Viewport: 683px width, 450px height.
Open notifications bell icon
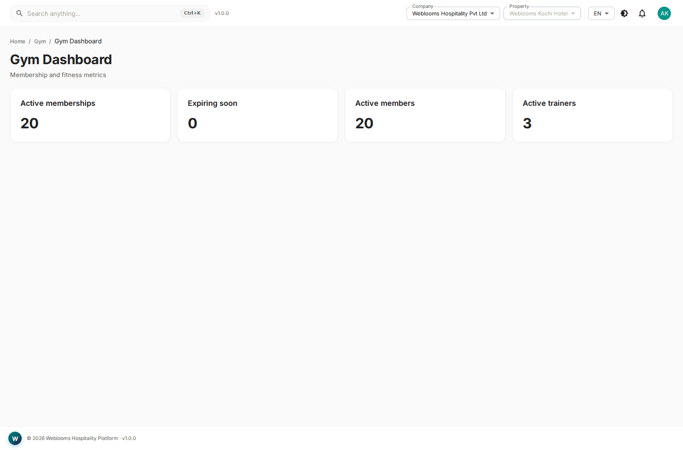[x=642, y=13]
